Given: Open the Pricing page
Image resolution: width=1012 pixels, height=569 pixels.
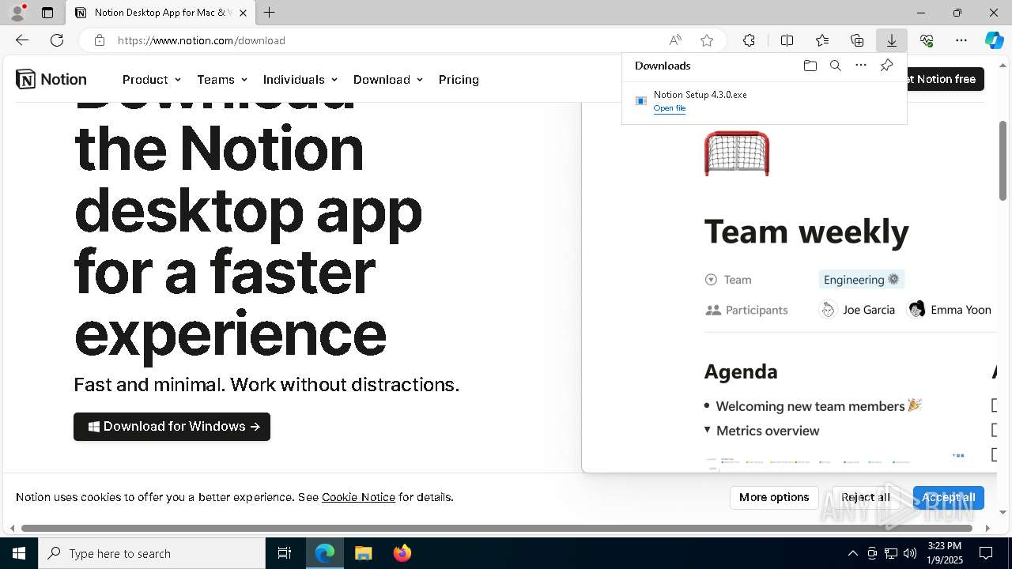Looking at the screenshot, I should (459, 79).
